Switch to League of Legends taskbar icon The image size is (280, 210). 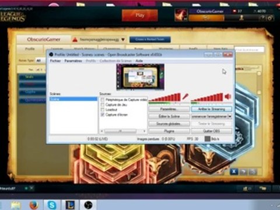70,205
